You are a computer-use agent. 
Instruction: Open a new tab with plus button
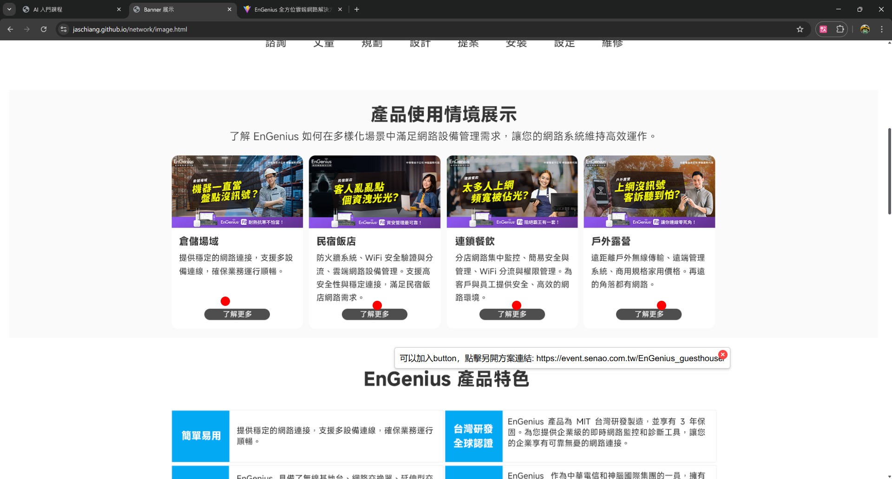pos(357,9)
